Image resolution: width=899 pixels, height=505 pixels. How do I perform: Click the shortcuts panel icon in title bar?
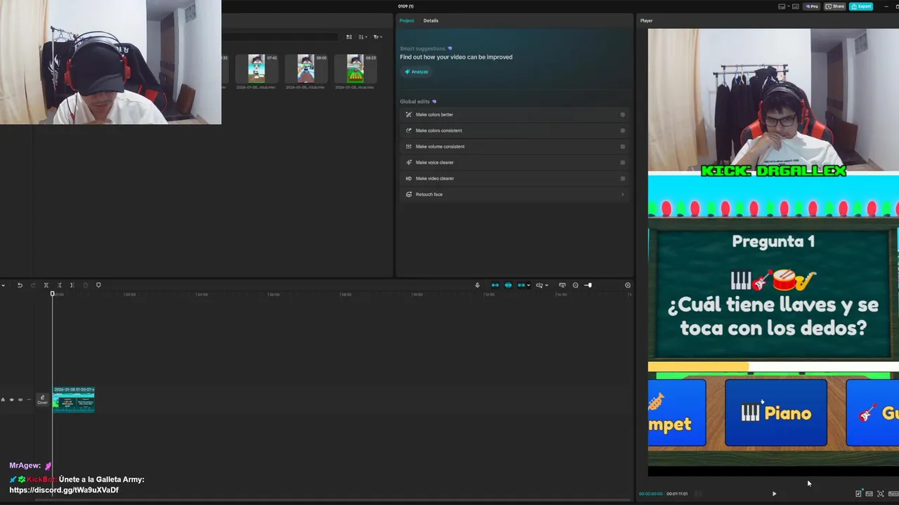[796, 6]
